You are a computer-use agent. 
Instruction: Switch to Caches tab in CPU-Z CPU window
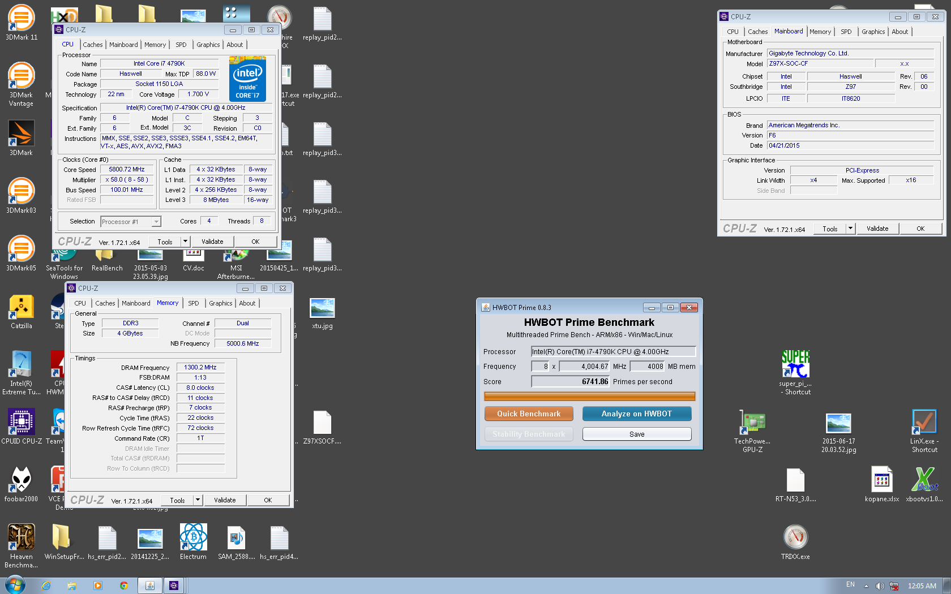click(93, 45)
